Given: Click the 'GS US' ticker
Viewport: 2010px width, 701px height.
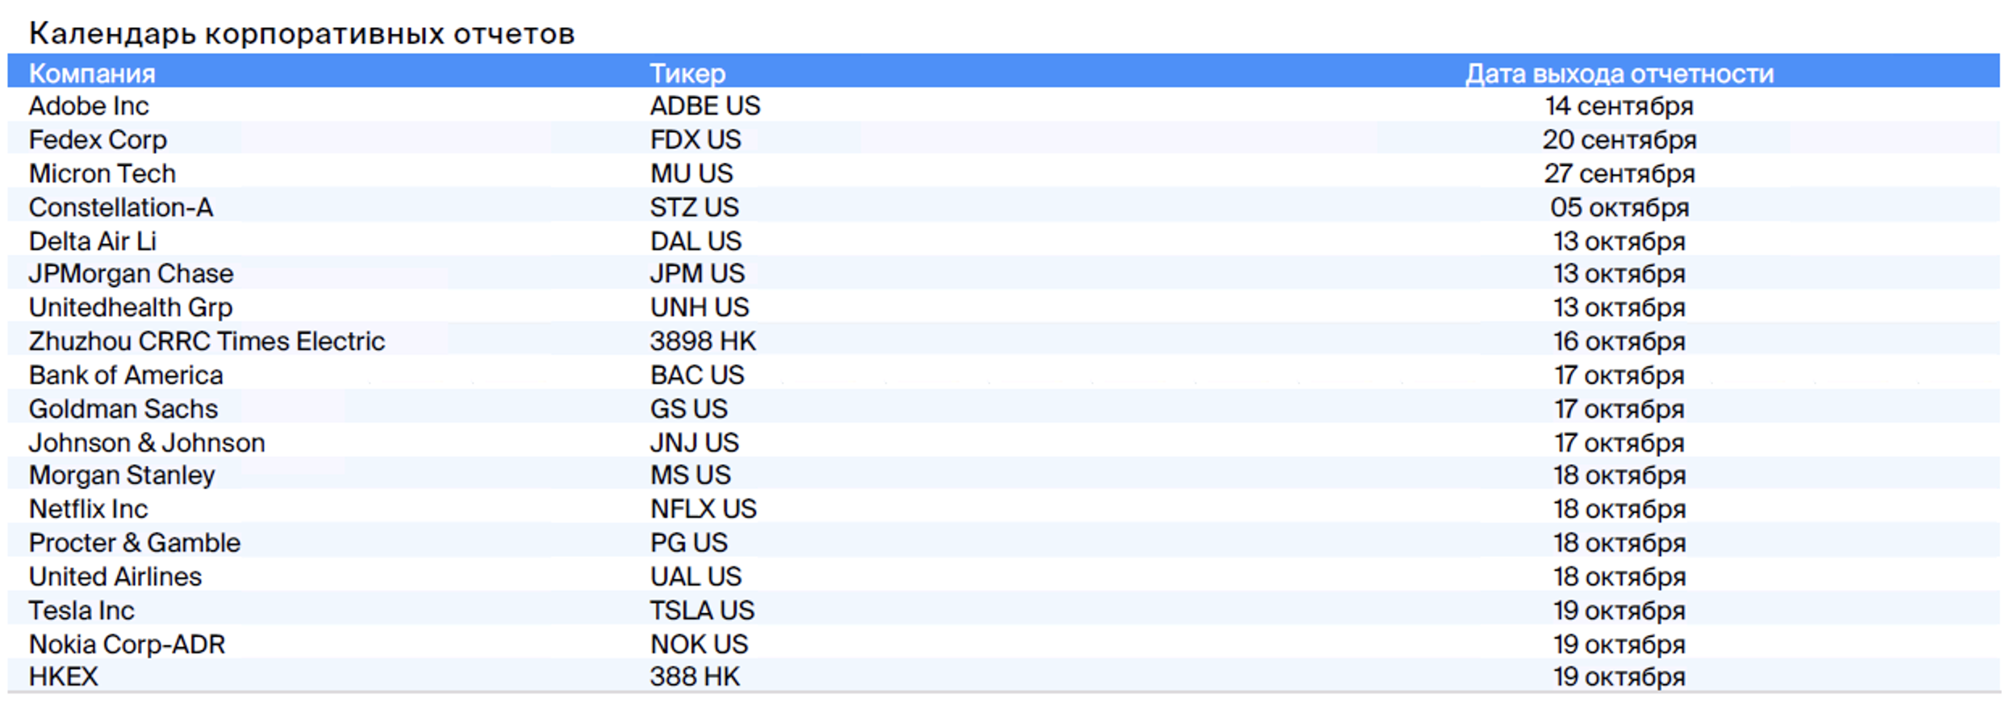Looking at the screenshot, I should pos(688,409).
